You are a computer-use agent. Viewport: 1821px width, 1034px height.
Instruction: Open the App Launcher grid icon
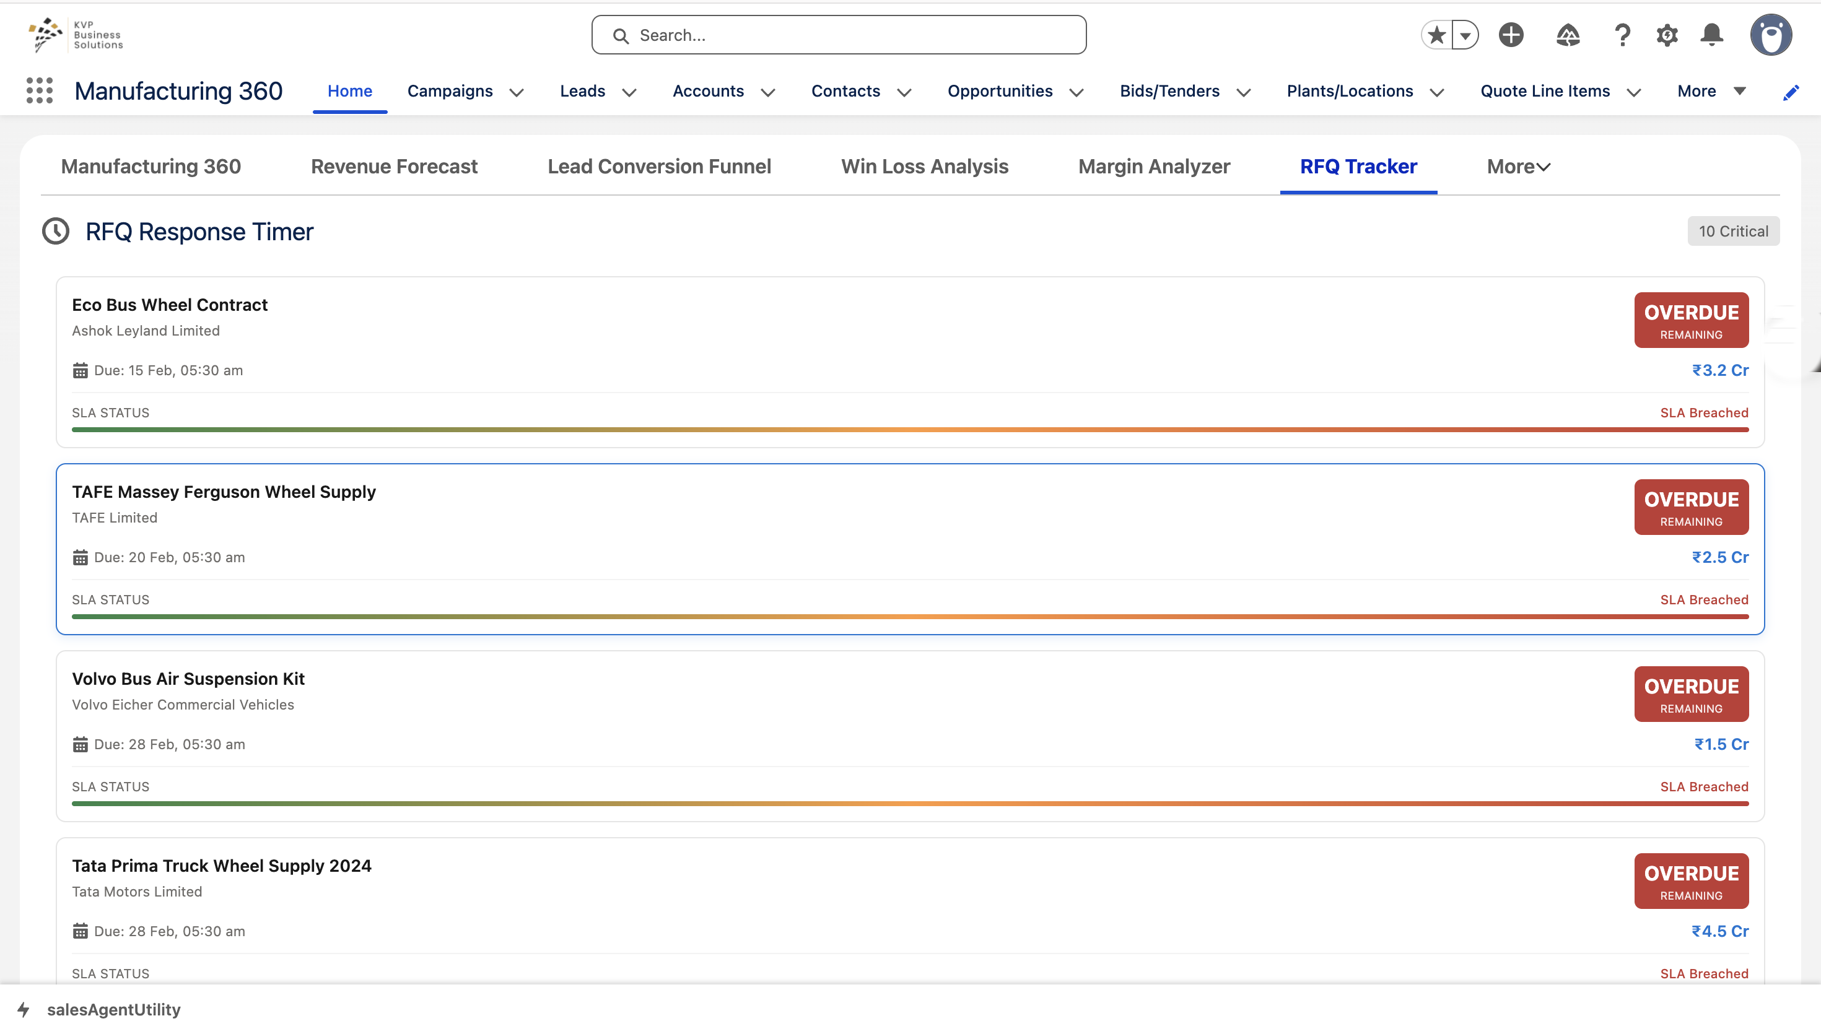tap(40, 91)
